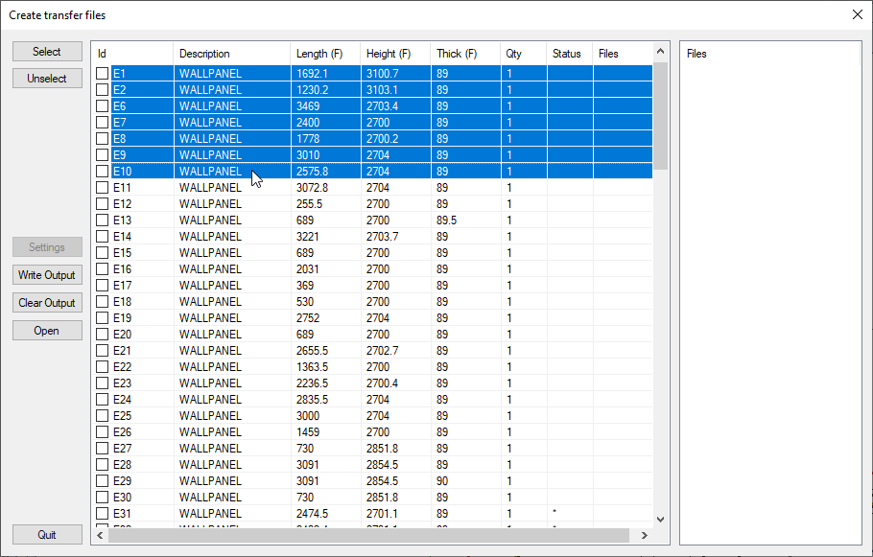This screenshot has width=873, height=557.
Task: Sort by the Description column header
Action: click(x=230, y=54)
